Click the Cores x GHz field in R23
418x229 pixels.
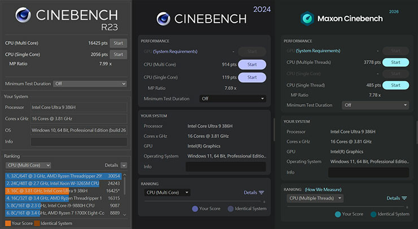[x=79, y=119]
